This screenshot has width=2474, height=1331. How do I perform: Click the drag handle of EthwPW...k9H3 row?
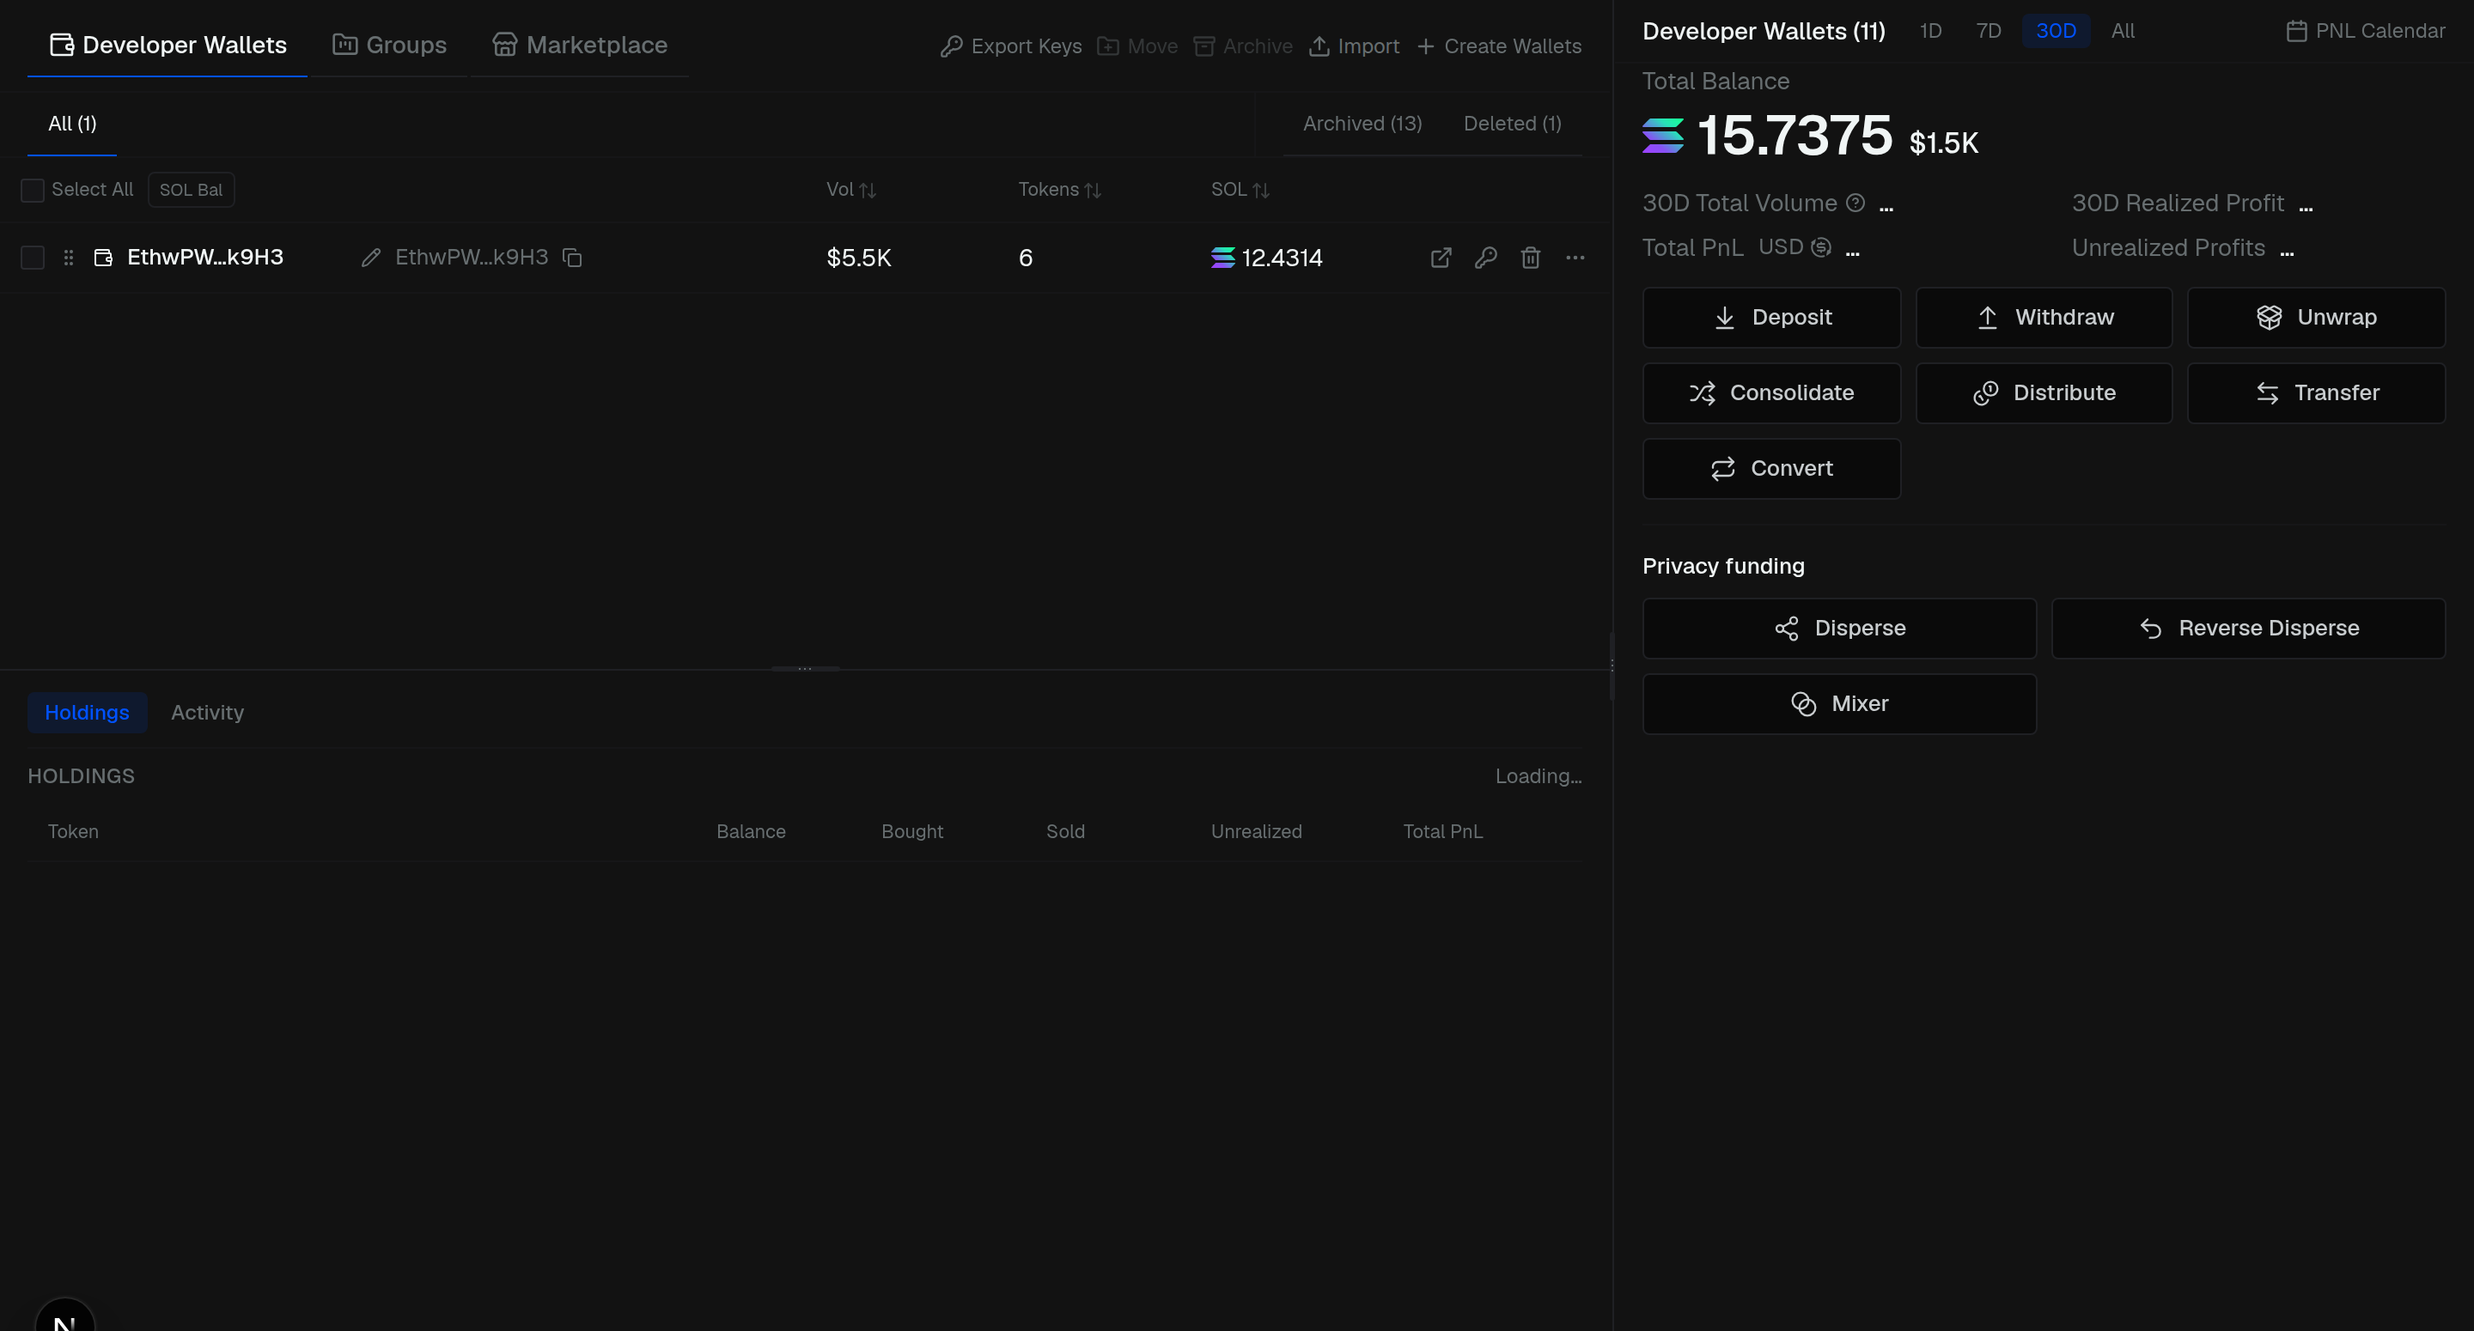68,258
